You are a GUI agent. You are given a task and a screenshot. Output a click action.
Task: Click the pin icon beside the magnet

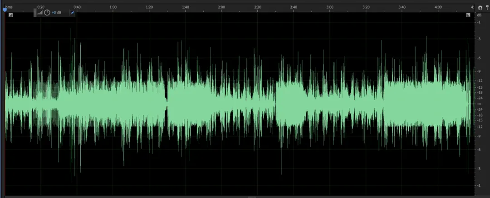coord(487,8)
